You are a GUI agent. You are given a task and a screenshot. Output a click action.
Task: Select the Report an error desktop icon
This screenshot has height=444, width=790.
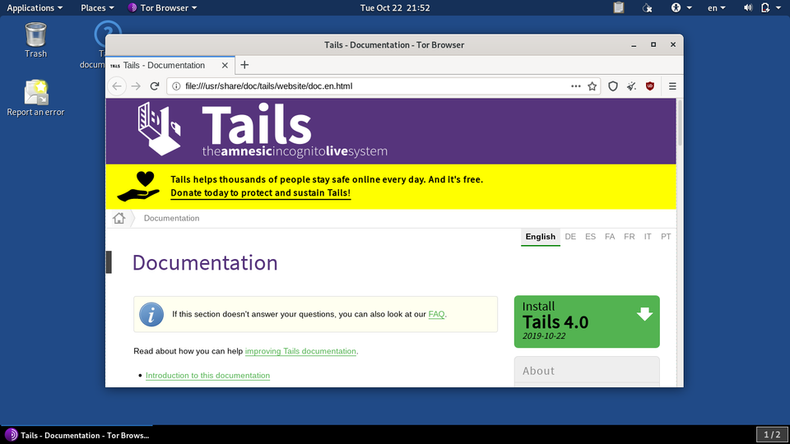click(x=35, y=98)
